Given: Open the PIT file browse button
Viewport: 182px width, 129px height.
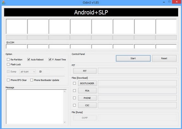Looking at the screenshot, I should [85, 71].
